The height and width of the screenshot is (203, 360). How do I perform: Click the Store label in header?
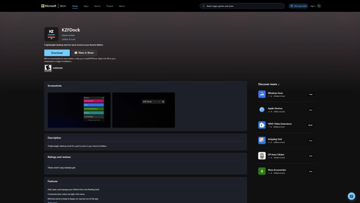click(x=63, y=6)
